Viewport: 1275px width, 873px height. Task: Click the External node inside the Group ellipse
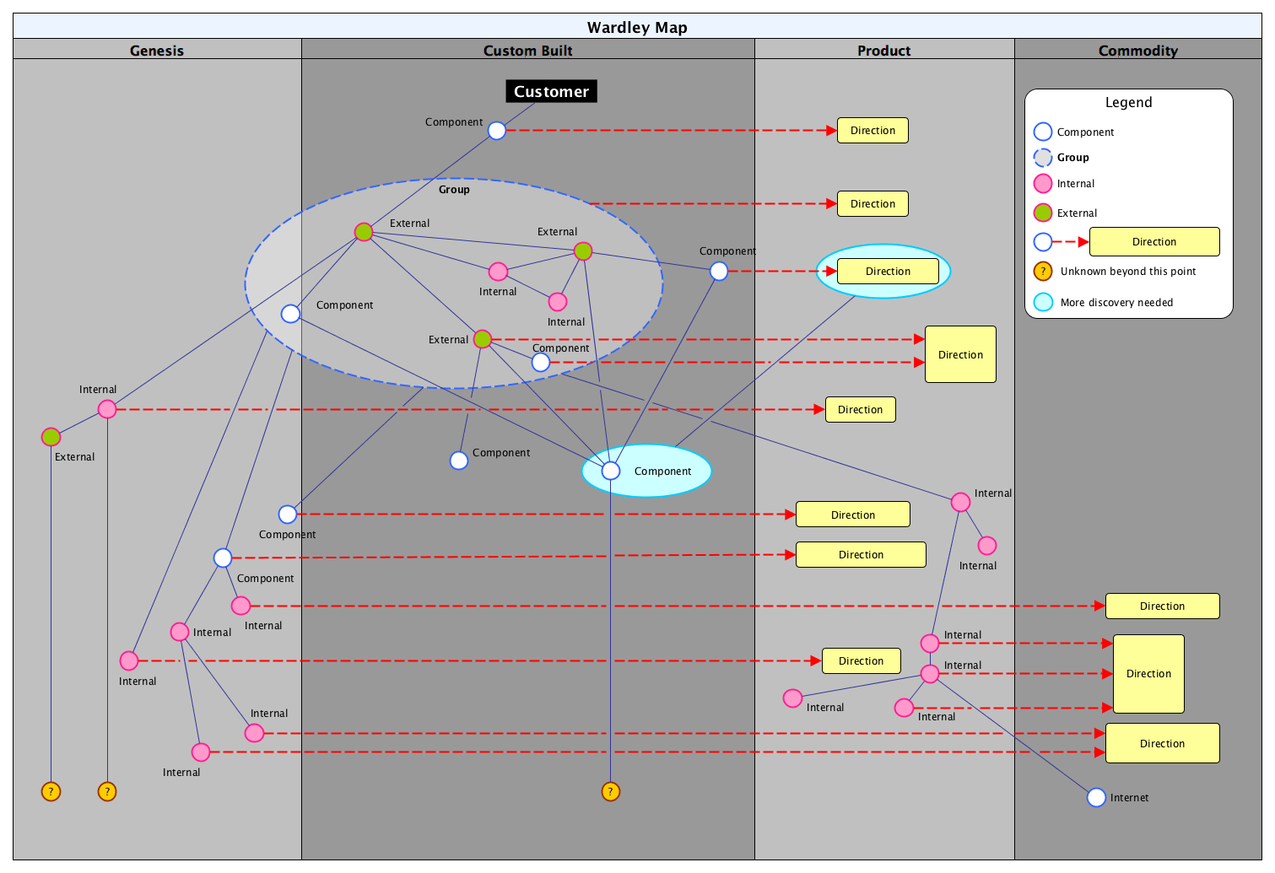[363, 232]
